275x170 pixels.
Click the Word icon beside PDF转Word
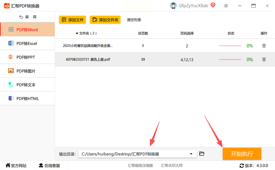[x=11, y=29]
